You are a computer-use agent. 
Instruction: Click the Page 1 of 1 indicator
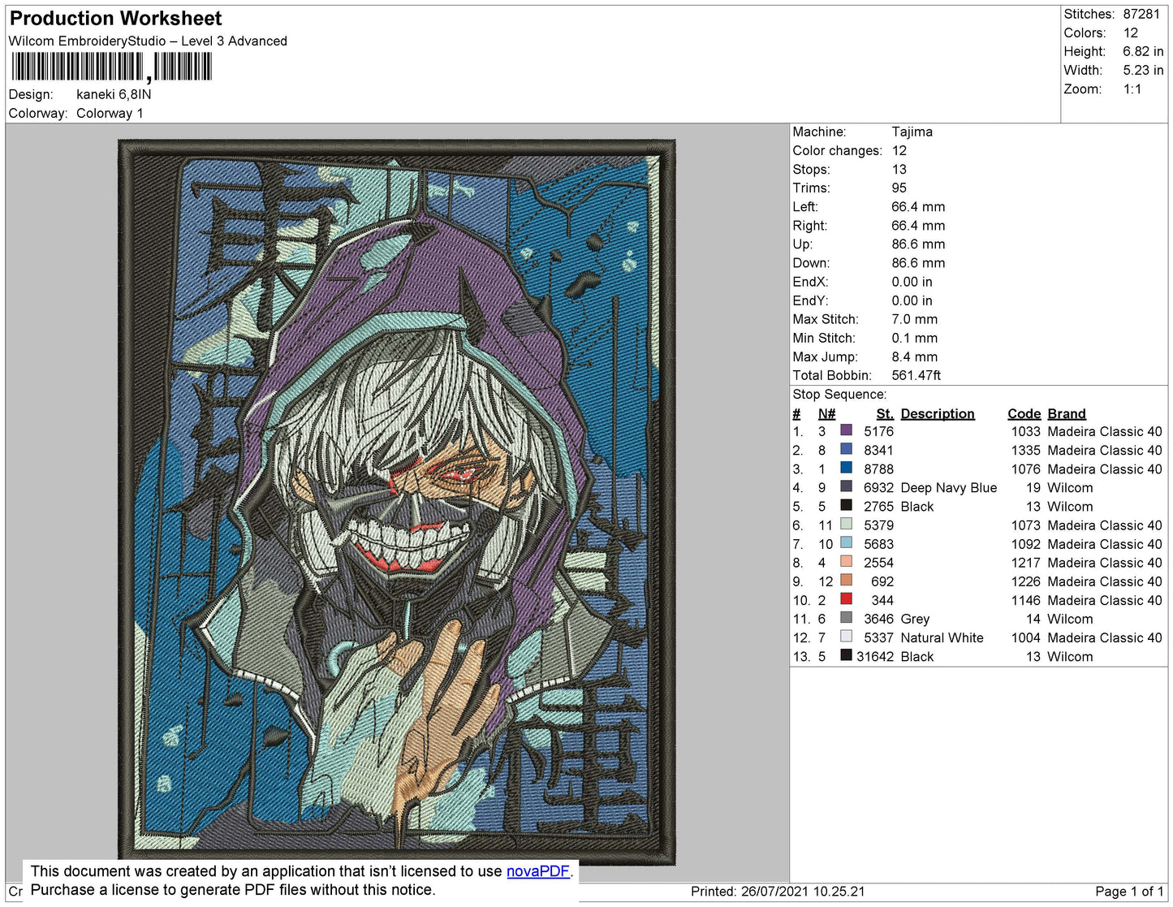pos(1128,891)
